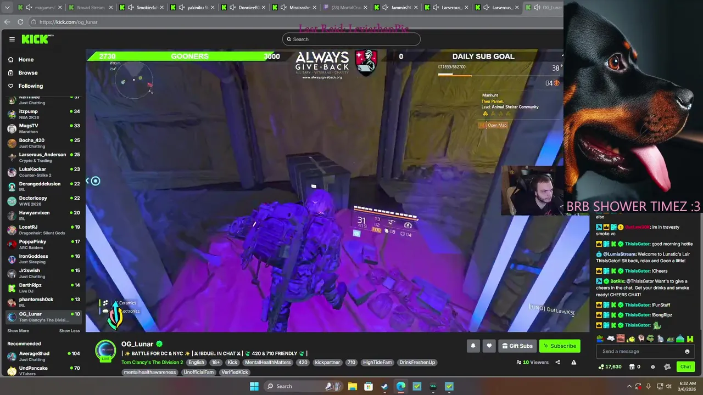Screen dimensions: 703x395
Task: Open Tom Clancy's The Division 2 category link
Action: (152, 363)
